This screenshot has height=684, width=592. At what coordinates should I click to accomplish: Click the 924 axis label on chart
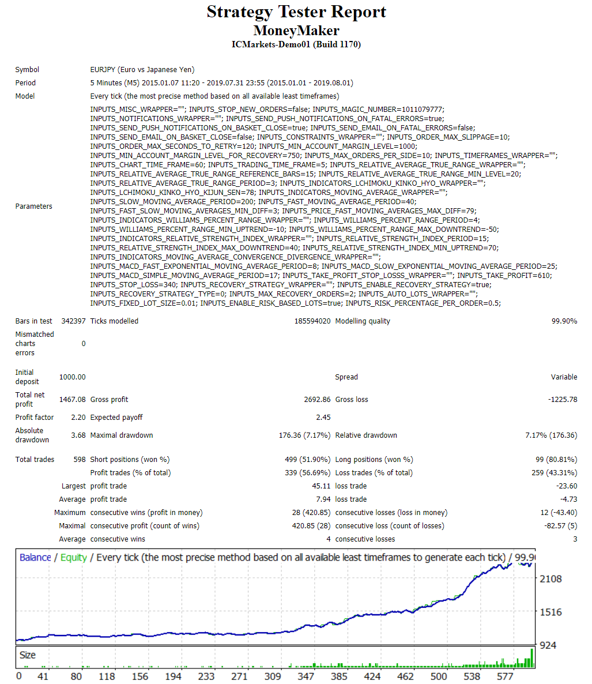(x=548, y=645)
